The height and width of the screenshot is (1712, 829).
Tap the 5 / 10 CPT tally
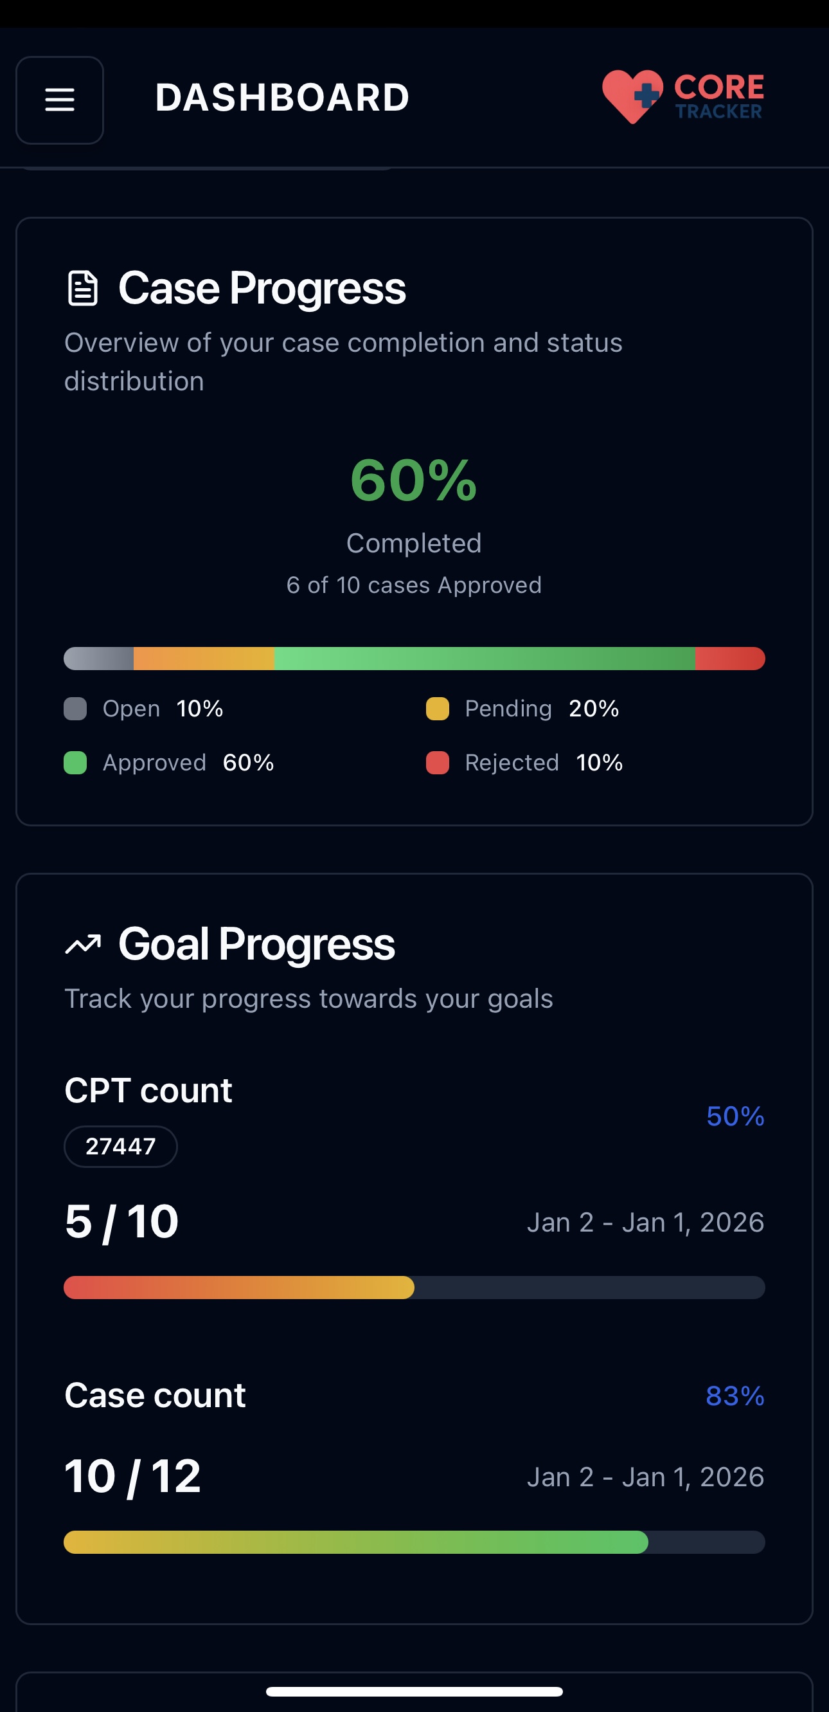click(121, 1221)
